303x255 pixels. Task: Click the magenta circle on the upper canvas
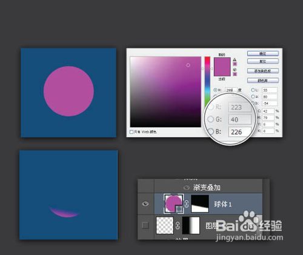[68, 91]
